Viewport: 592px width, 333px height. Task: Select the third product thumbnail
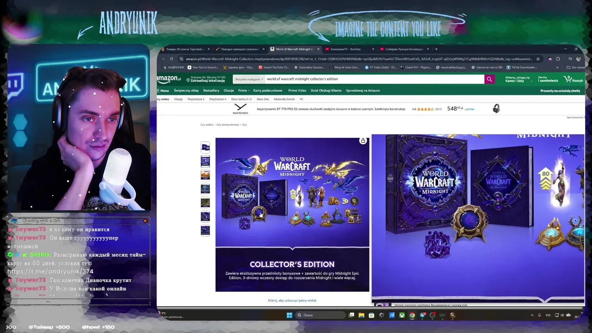click(205, 175)
